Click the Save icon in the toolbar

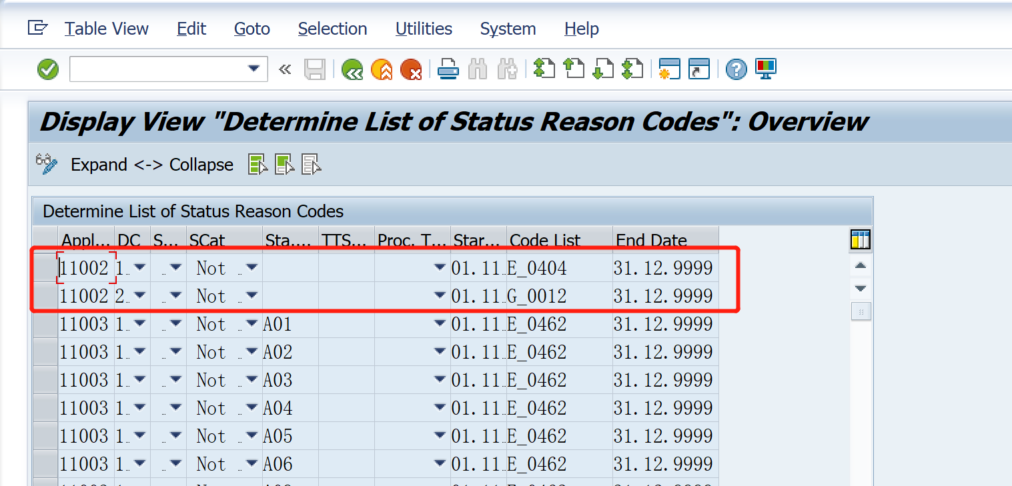315,69
